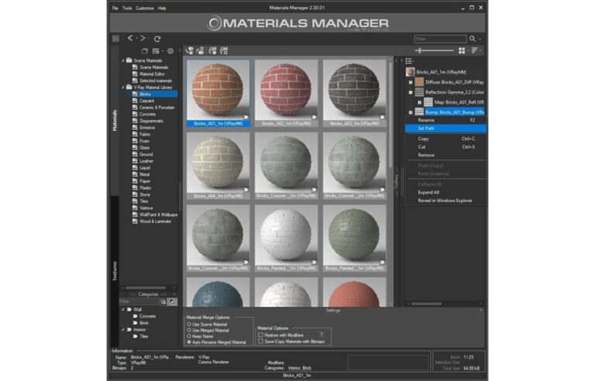Click the Reflection map texture icon

click(419, 92)
